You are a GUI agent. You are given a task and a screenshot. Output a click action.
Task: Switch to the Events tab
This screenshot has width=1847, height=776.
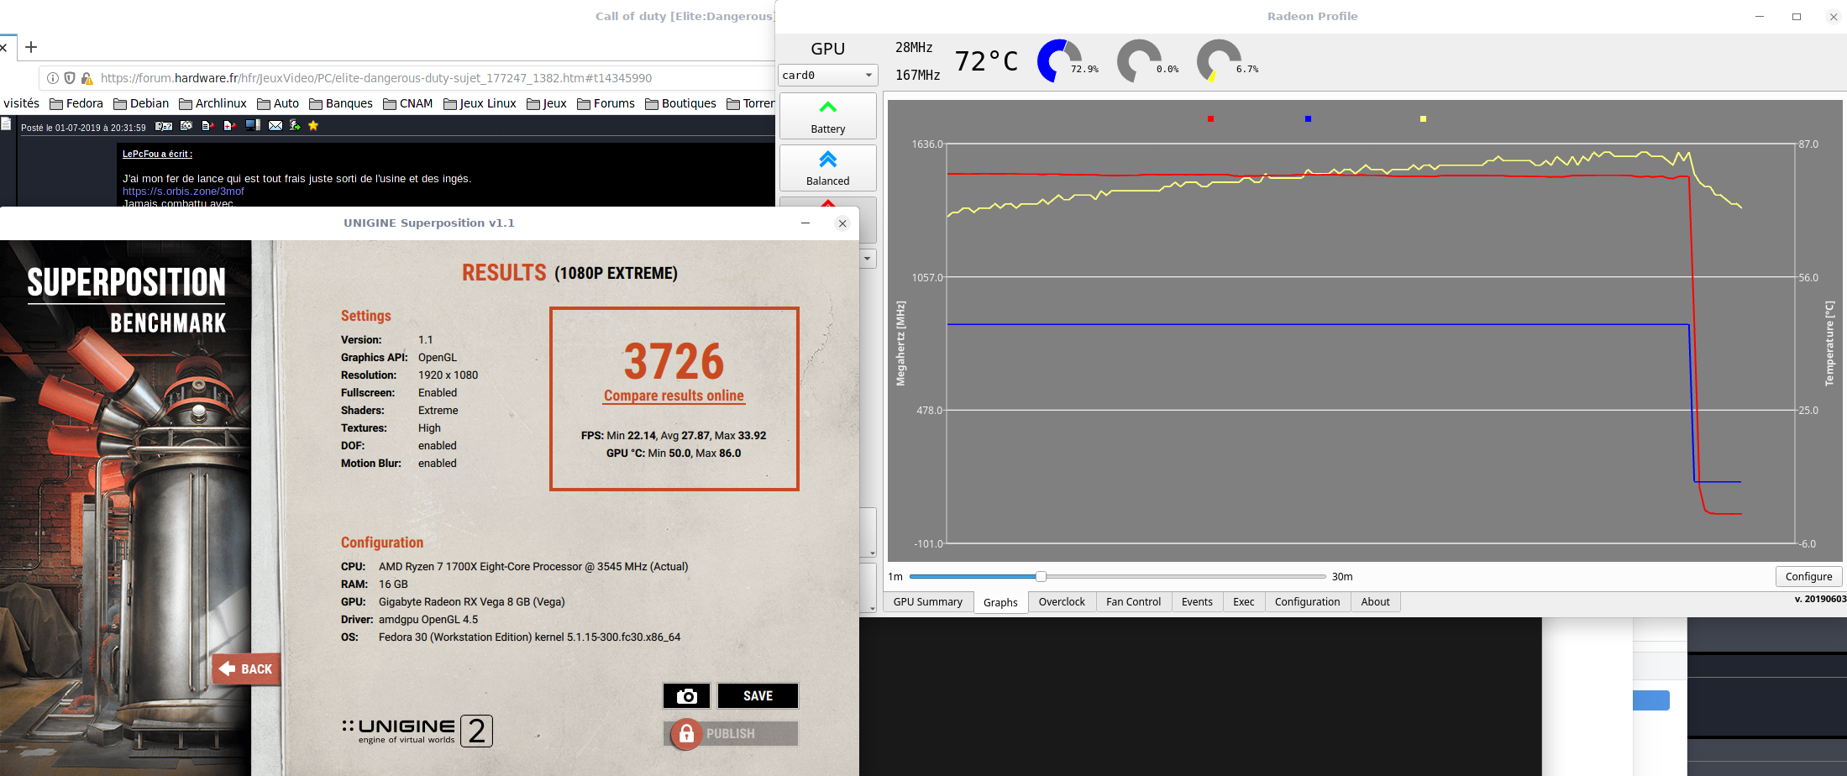coord(1197,602)
